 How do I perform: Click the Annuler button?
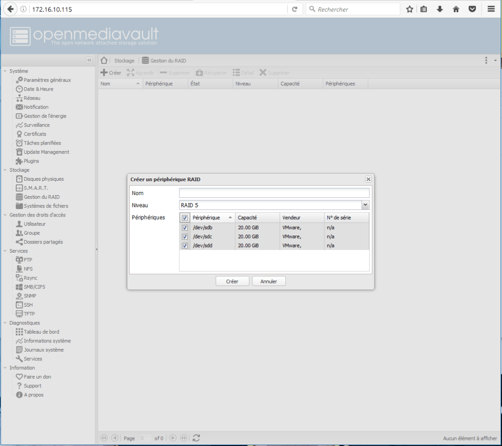pyautogui.click(x=269, y=282)
